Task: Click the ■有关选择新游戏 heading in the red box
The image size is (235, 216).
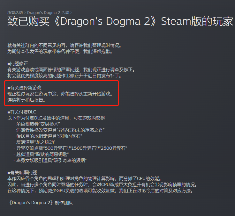Action: click(x=24, y=88)
